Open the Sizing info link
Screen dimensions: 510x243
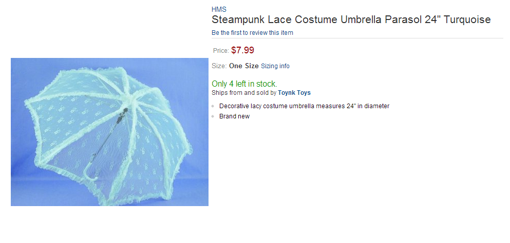click(275, 66)
